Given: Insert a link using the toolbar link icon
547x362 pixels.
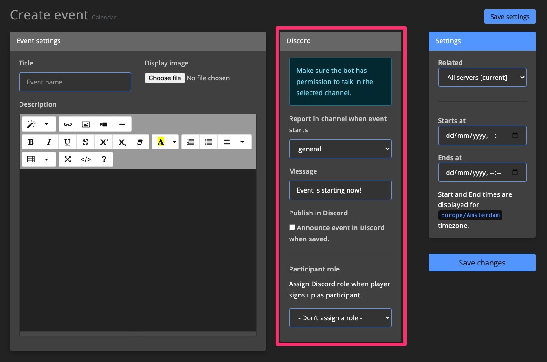Looking at the screenshot, I should coord(68,124).
